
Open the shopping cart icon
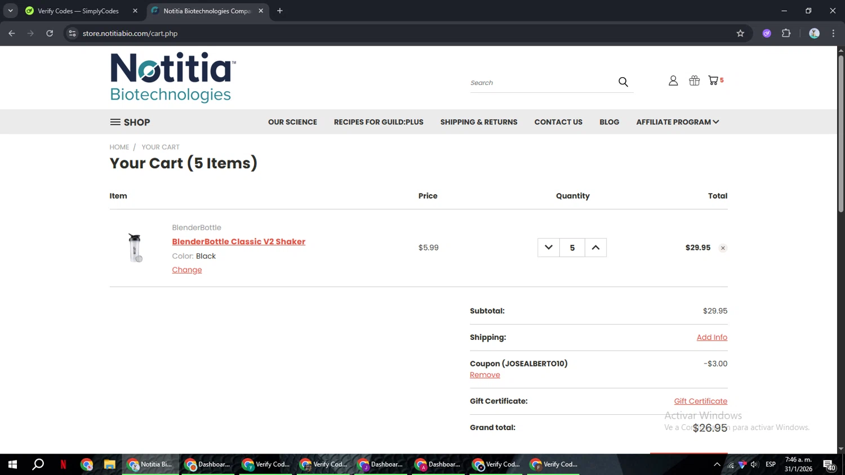tap(715, 80)
